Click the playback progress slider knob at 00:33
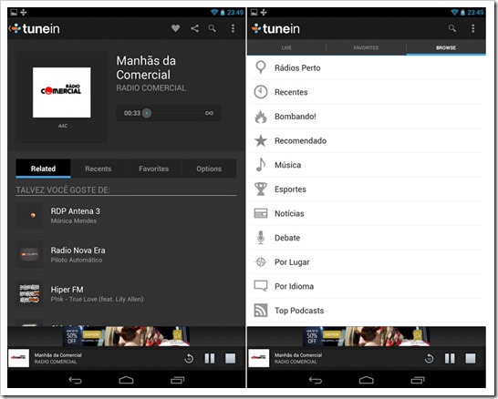The height and width of the screenshot is (399, 498). tap(147, 113)
